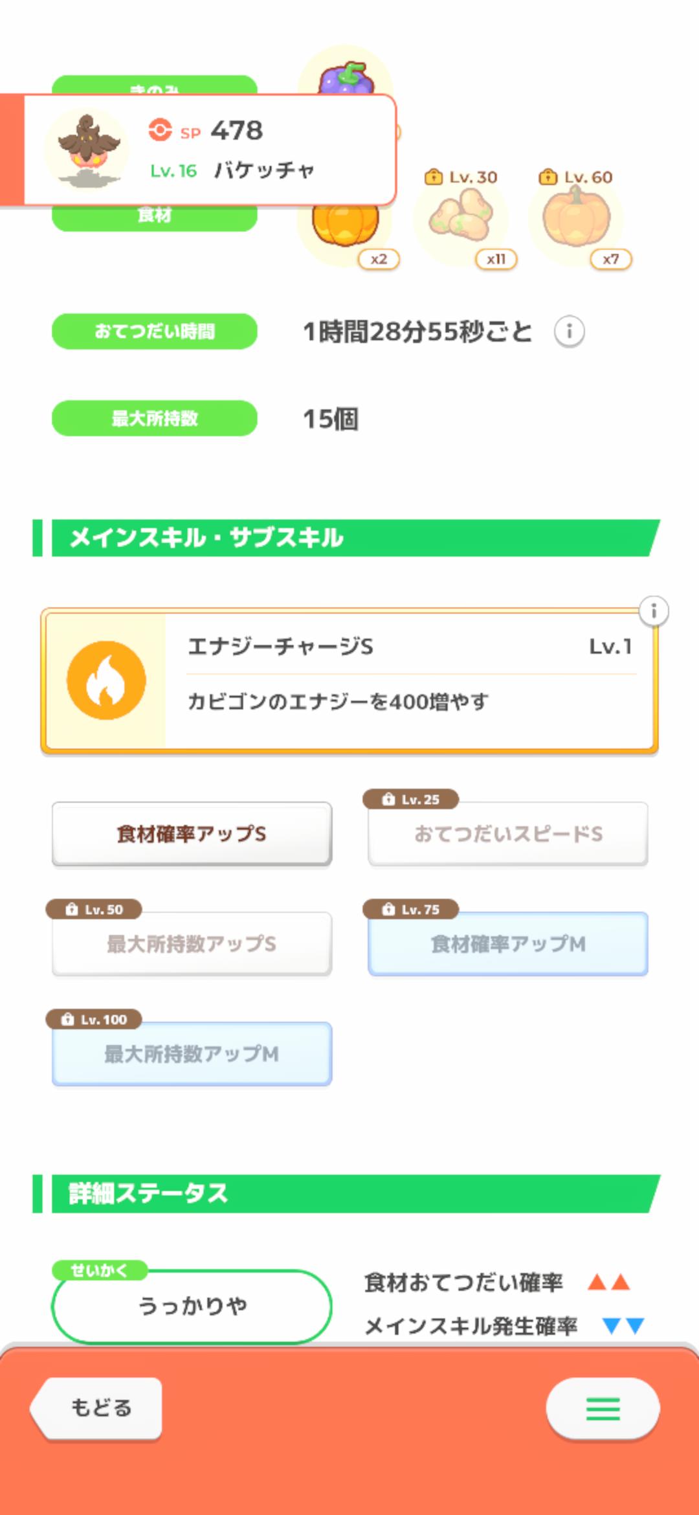This screenshot has height=1515, width=699.
Task: Tap the main skill info icon
Action: click(654, 611)
